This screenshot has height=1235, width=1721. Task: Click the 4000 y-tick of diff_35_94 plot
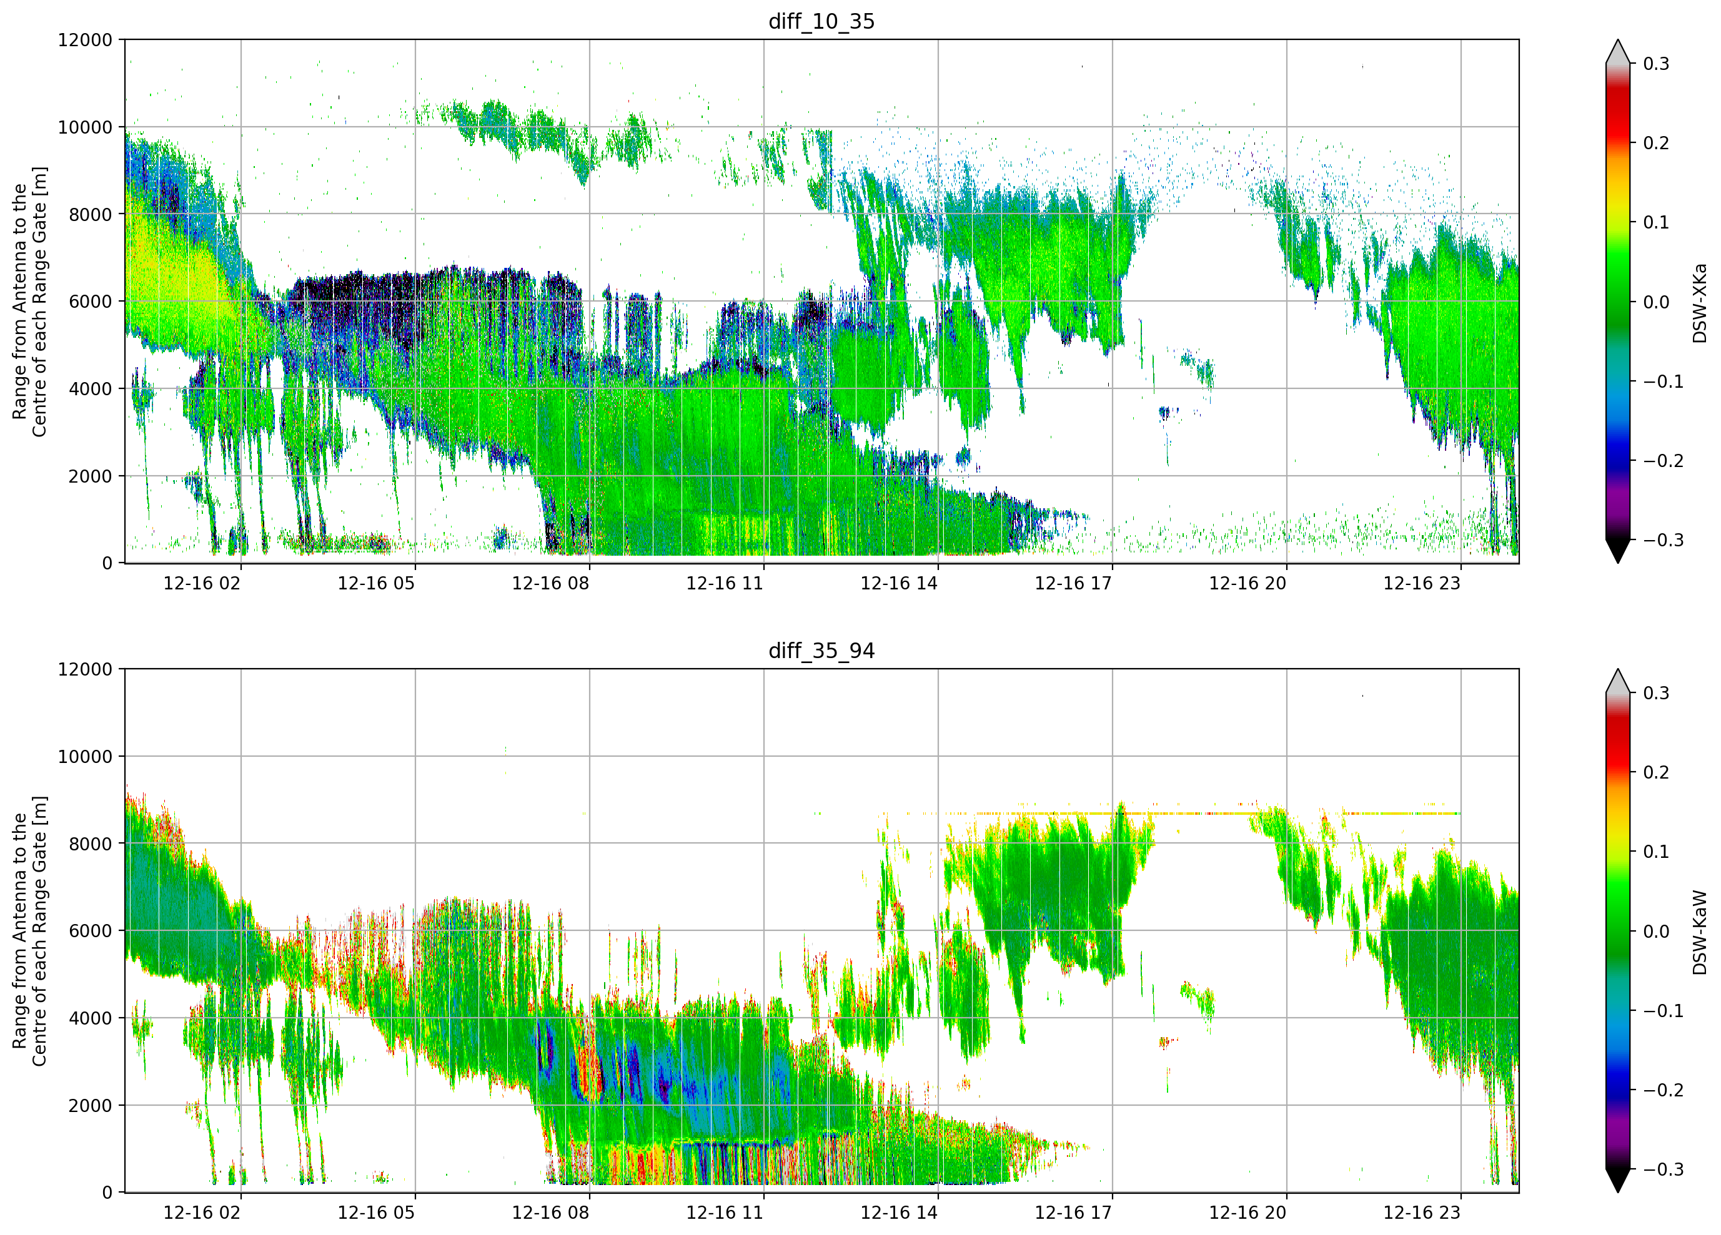[x=91, y=1018]
